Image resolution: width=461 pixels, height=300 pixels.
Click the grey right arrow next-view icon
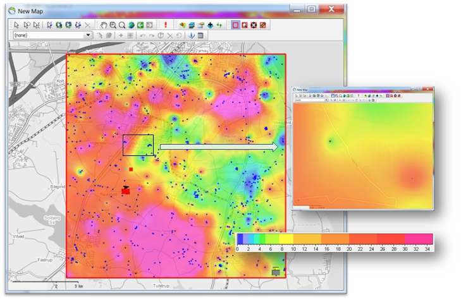coord(149,25)
